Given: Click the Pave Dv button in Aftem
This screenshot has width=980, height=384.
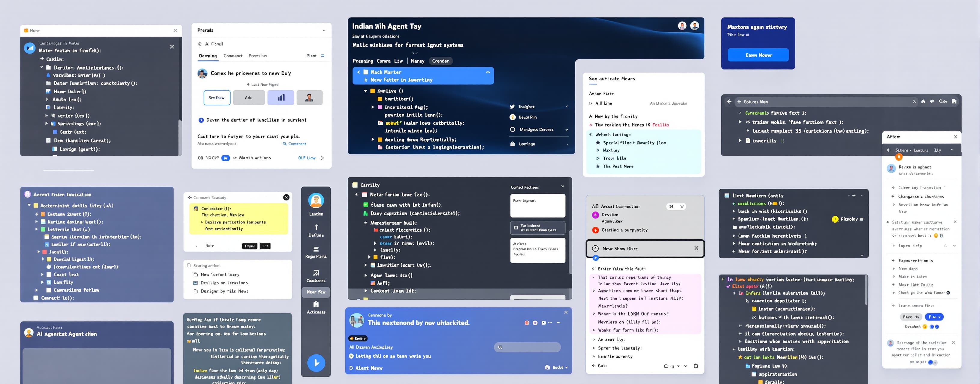Looking at the screenshot, I should [911, 317].
